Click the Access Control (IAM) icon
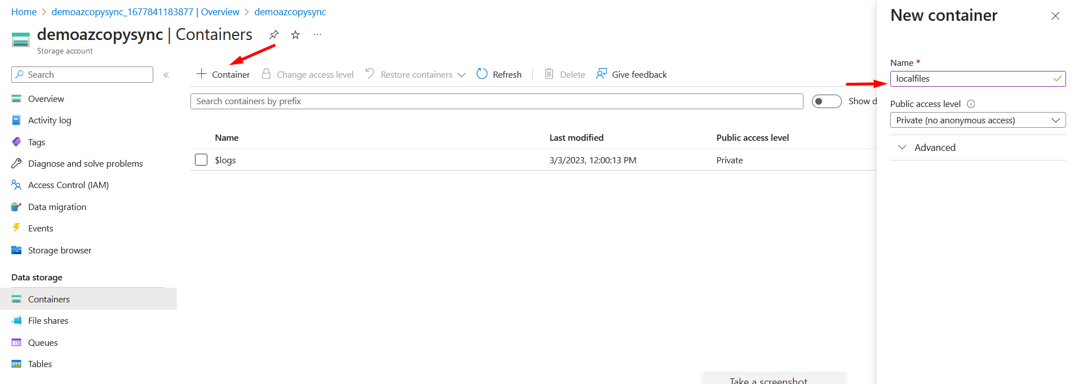This screenshot has height=384, width=1079. coord(16,185)
